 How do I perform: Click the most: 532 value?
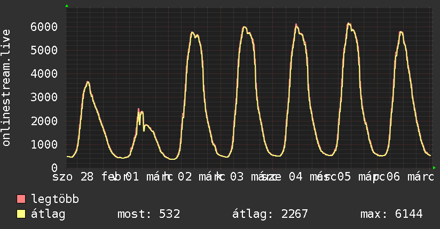(148, 214)
